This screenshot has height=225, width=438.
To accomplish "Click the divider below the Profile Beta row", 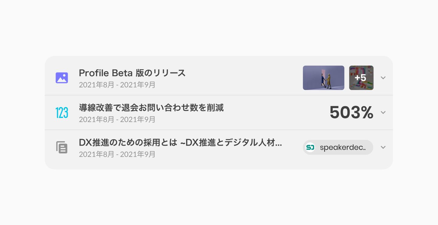I will pyautogui.click(x=219, y=95).
